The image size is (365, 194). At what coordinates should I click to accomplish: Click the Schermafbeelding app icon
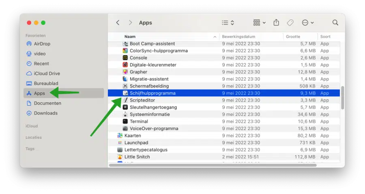(x=125, y=86)
